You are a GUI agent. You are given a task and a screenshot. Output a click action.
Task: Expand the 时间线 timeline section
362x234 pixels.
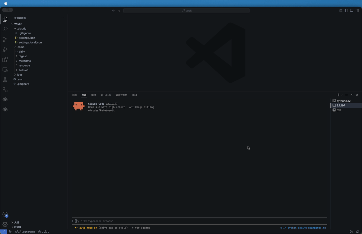(39, 227)
